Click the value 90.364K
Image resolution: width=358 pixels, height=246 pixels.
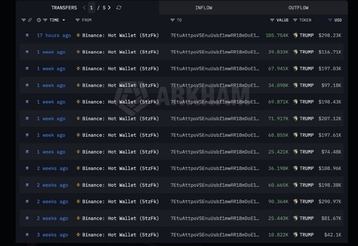click(x=278, y=202)
